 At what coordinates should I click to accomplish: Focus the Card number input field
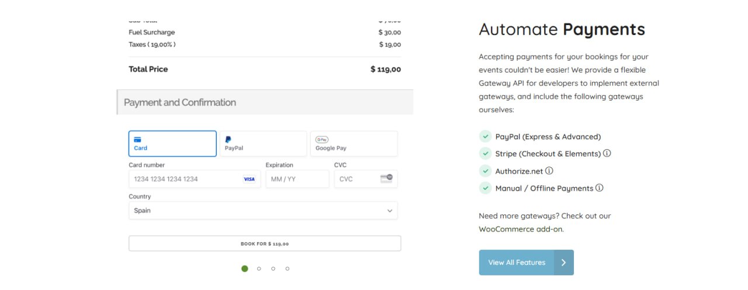pyautogui.click(x=195, y=179)
